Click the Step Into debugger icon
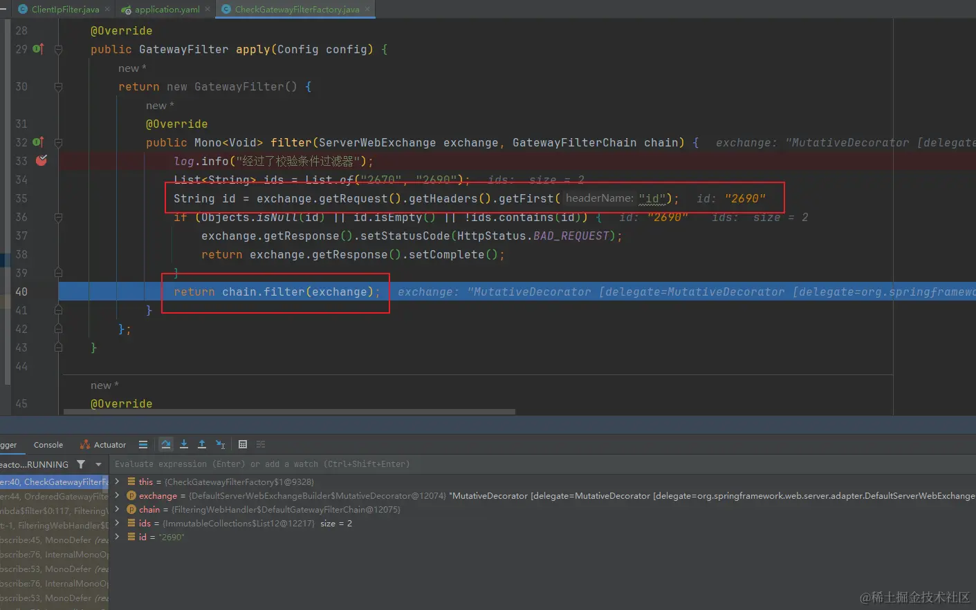Screen dimensions: 976x610 pos(184,444)
